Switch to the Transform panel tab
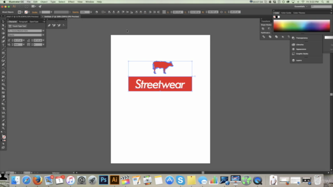The image size is (333, 187). coord(266,21)
